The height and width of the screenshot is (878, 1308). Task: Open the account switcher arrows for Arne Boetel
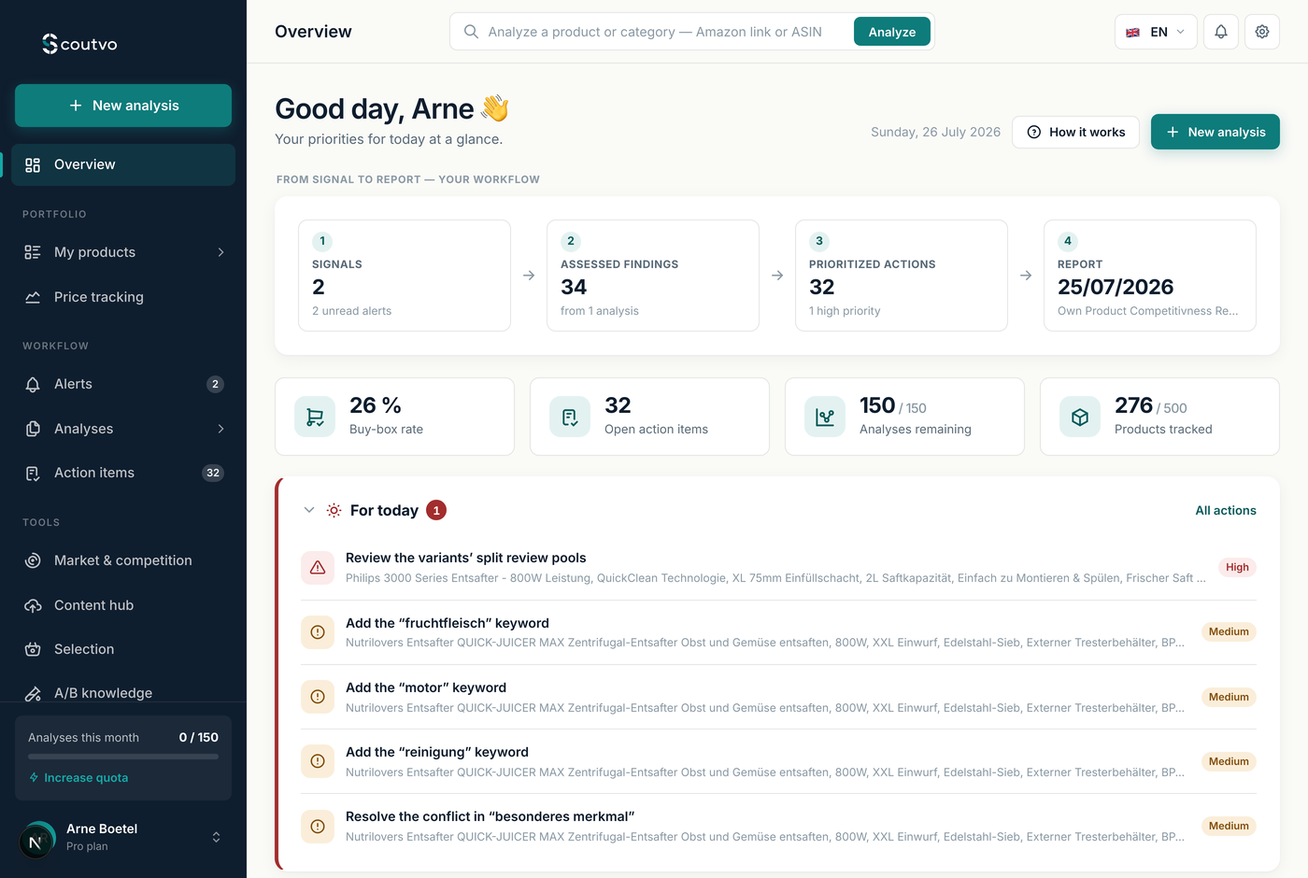[216, 837]
